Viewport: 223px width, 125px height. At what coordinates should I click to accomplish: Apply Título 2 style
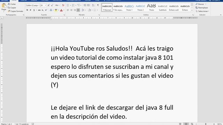click(140, 8)
